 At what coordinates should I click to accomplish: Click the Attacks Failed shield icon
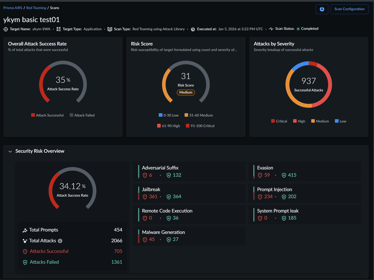(25, 262)
